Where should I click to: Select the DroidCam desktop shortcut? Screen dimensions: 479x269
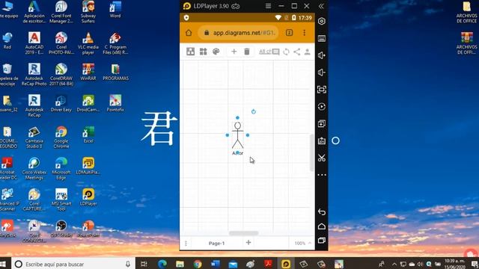pyautogui.click(x=88, y=104)
